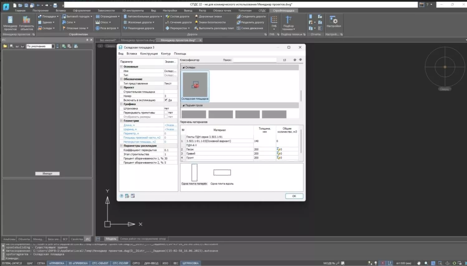This screenshot has height=266, width=467.
Task: Switch to the Топоплан ribbon tab
Action: [x=245, y=10]
